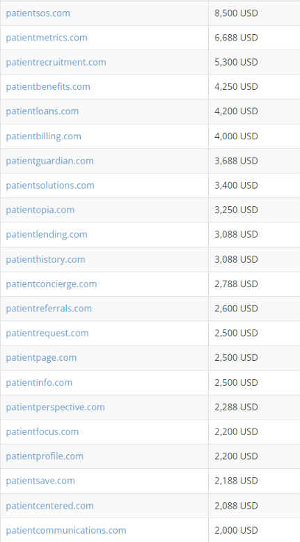Screen dimensions: 300x542
Task: Visit the patientbenefits.com listing
Action: click(x=48, y=87)
